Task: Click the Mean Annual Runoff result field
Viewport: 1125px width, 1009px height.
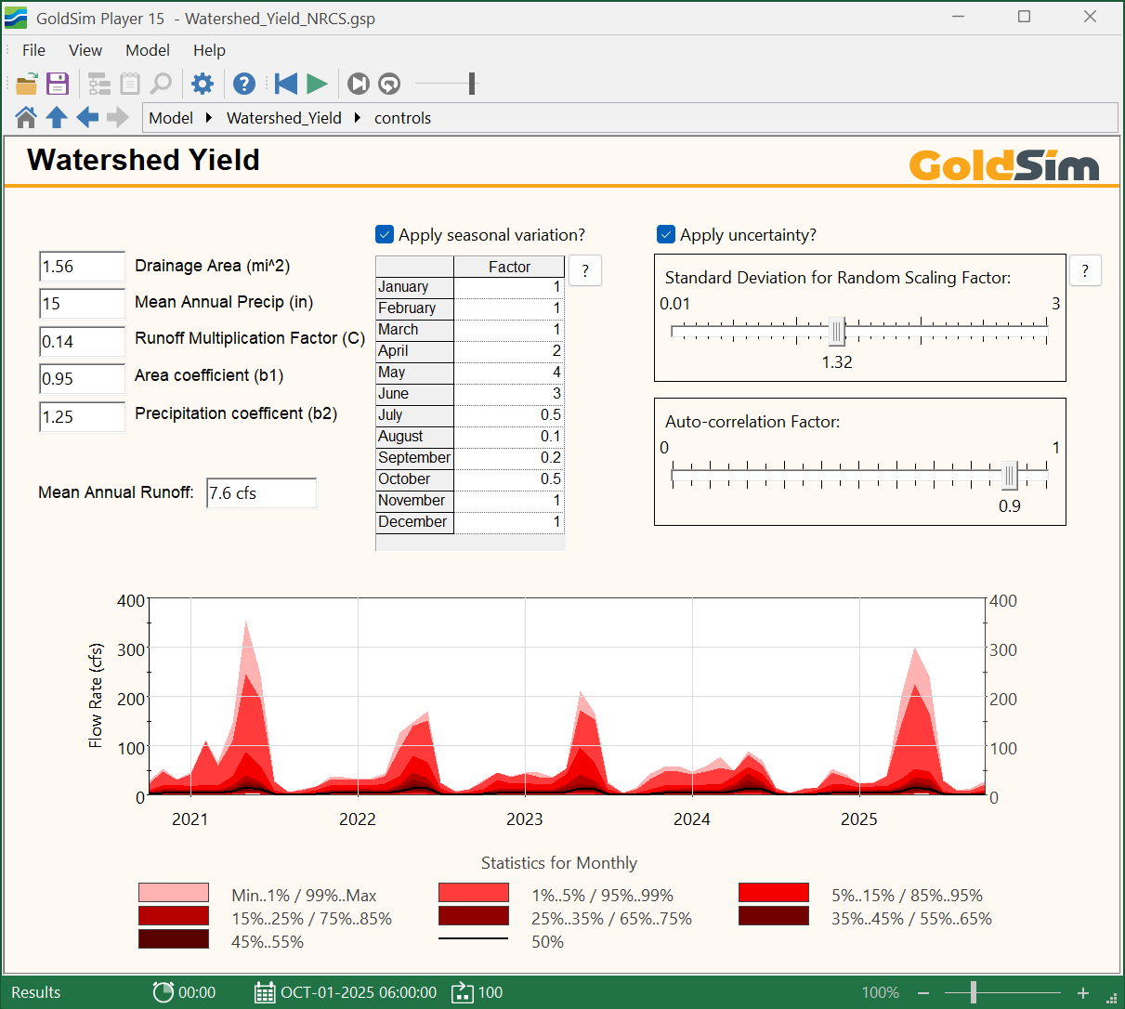Action: click(x=261, y=493)
